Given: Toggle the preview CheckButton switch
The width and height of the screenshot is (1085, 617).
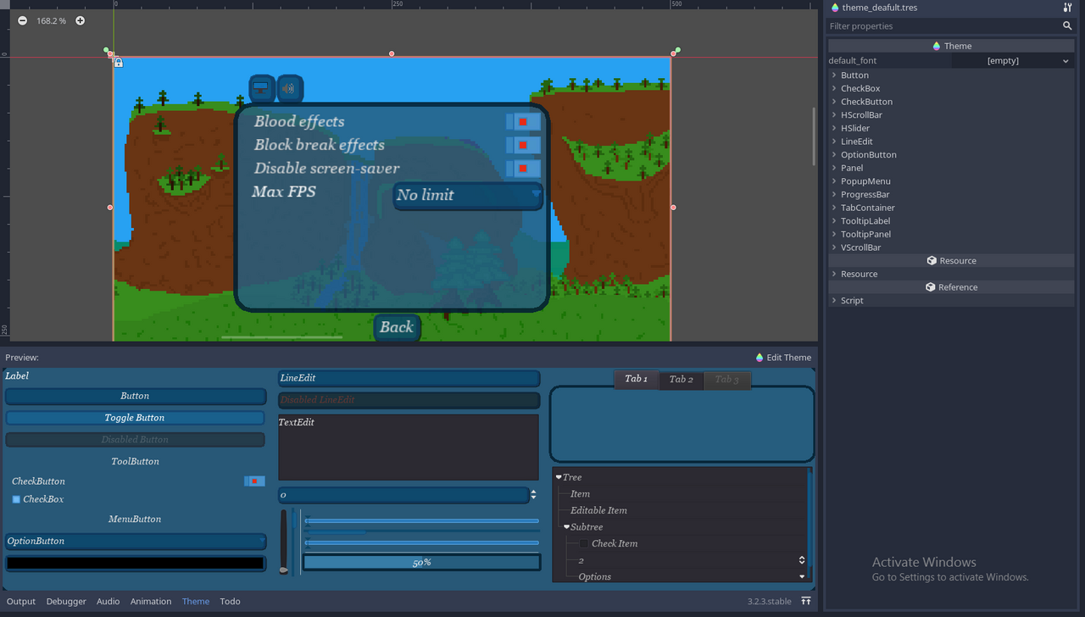Looking at the screenshot, I should point(254,481).
